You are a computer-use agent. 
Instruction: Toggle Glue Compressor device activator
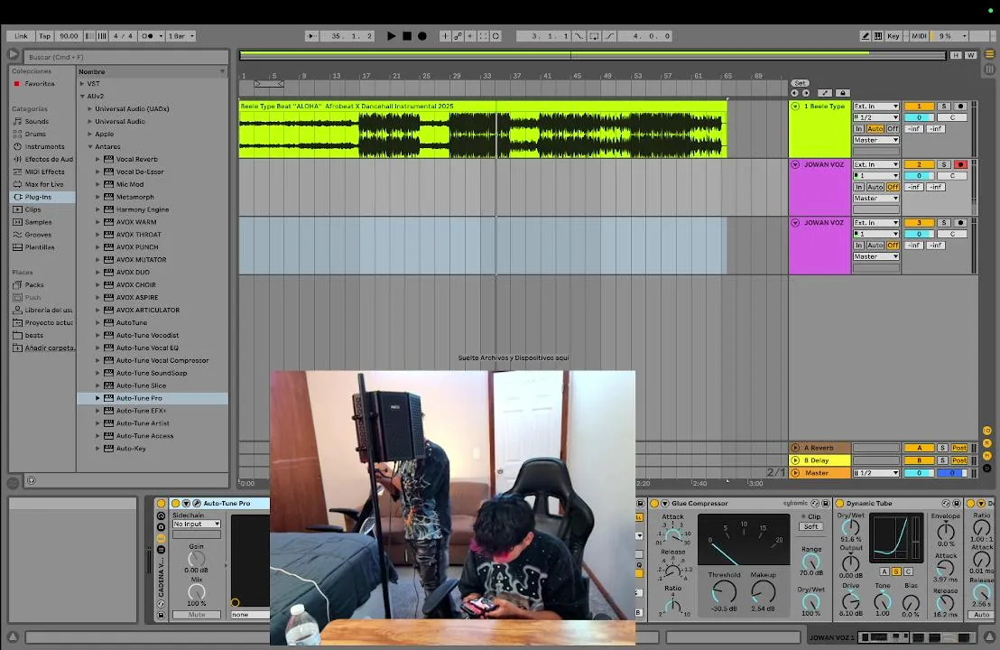653,503
